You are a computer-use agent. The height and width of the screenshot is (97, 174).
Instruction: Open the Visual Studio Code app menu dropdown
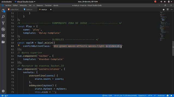click(25, 2)
